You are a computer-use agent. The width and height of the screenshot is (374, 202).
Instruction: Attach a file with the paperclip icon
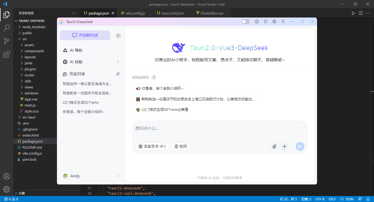click(x=274, y=146)
